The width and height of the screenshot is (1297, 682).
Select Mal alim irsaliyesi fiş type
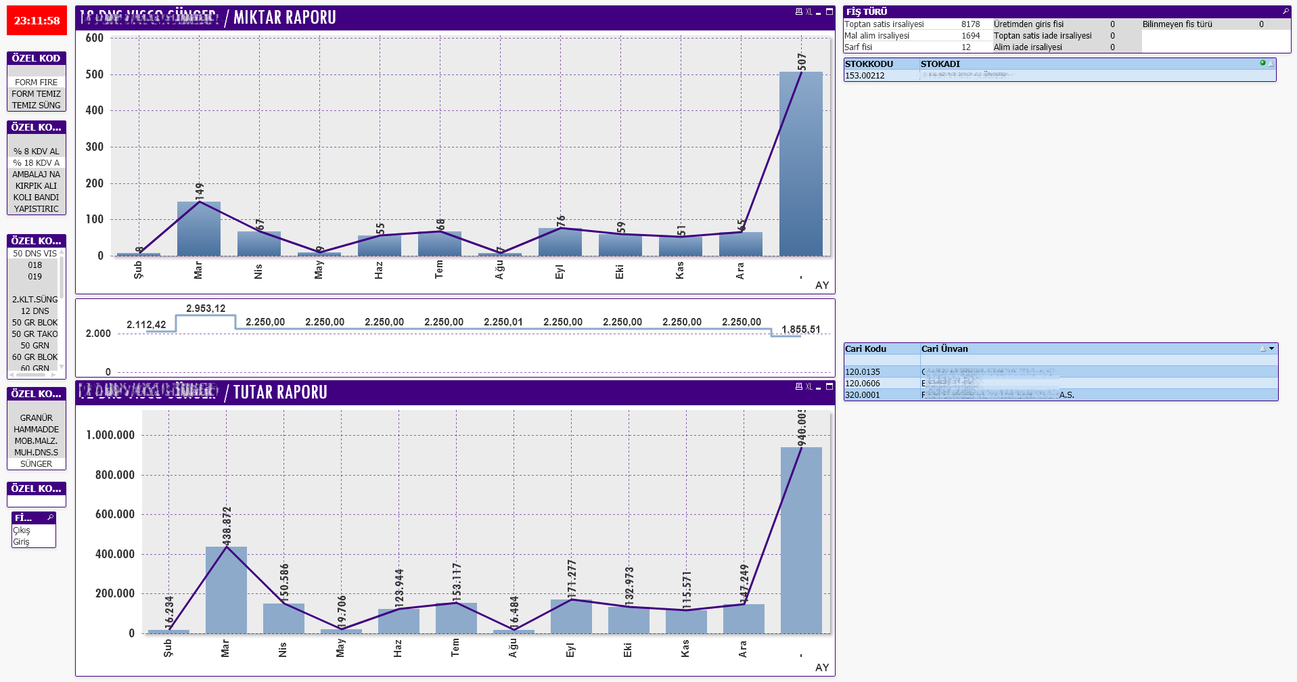tap(877, 36)
